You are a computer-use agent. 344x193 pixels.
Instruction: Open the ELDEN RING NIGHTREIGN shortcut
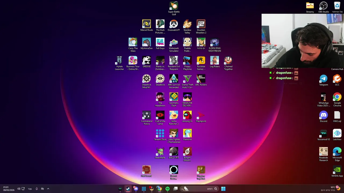[x=214, y=45]
